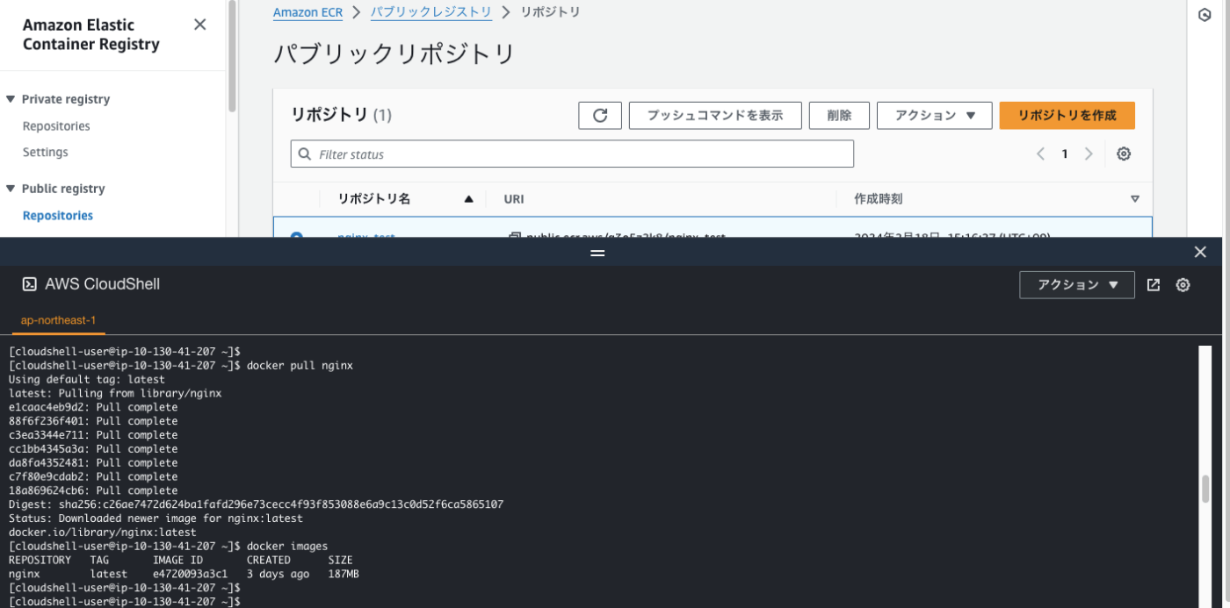This screenshot has width=1230, height=608.
Task: Open パブリックレジストリ breadcrumb link
Action: 430,12
